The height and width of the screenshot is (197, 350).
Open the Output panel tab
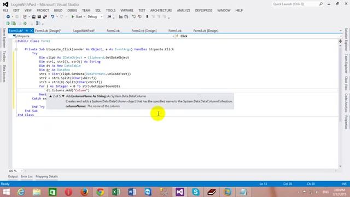pyautogui.click(x=13, y=176)
